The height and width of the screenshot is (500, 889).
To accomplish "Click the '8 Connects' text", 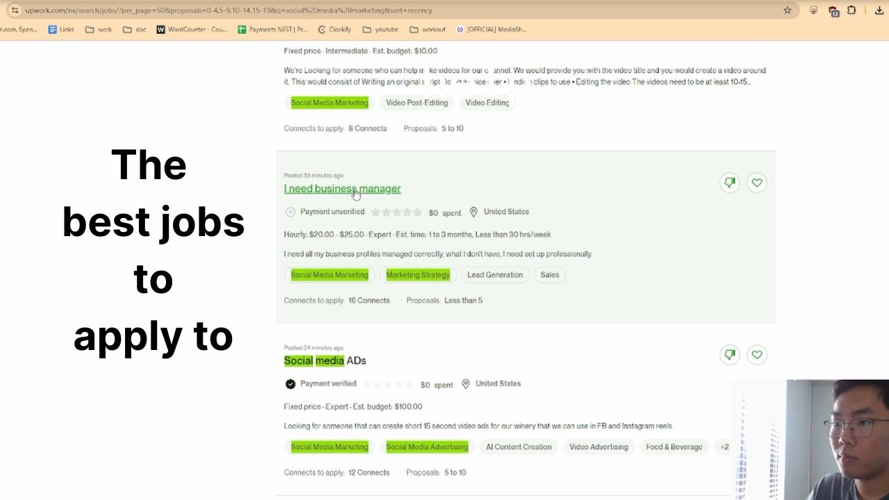I will 367,128.
